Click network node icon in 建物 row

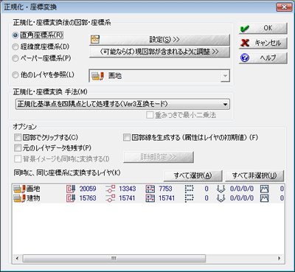point(221,198)
